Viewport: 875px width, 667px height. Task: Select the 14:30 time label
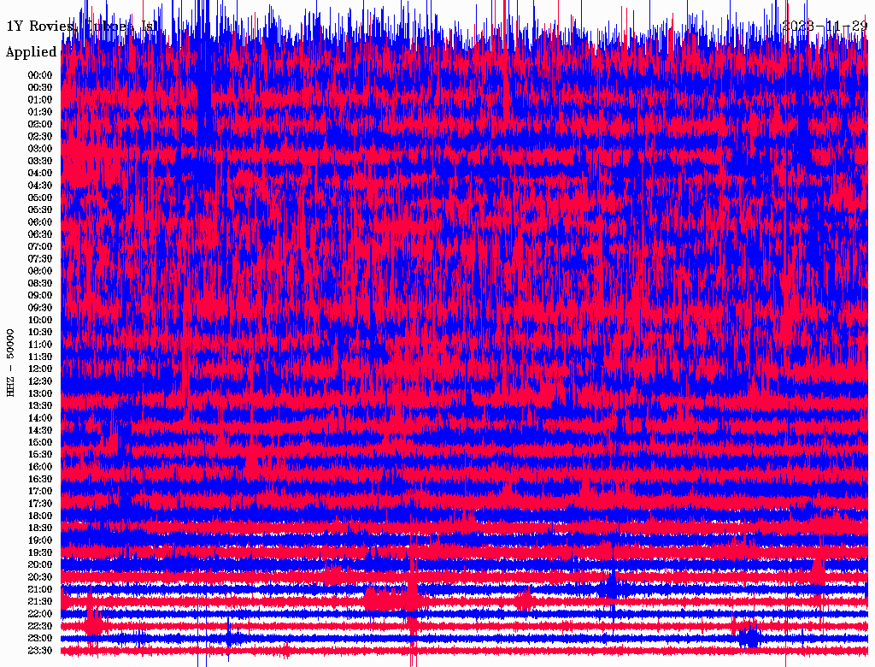[40, 431]
